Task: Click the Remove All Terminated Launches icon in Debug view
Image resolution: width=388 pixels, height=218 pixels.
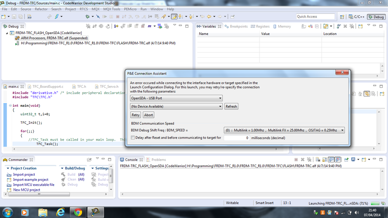Action: (x=88, y=26)
